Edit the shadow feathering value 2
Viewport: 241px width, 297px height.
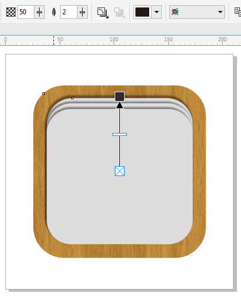[x=69, y=12]
